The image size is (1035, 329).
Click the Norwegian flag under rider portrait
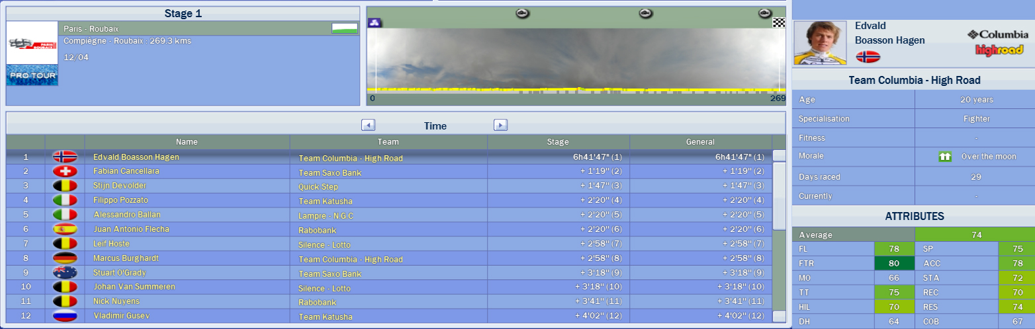pyautogui.click(x=868, y=57)
